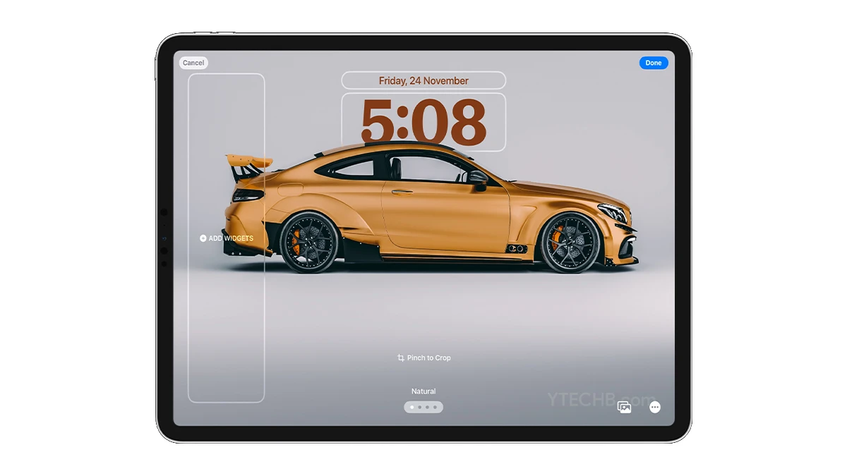Tap the filter page dots indicator
847x476 pixels.
(x=423, y=407)
